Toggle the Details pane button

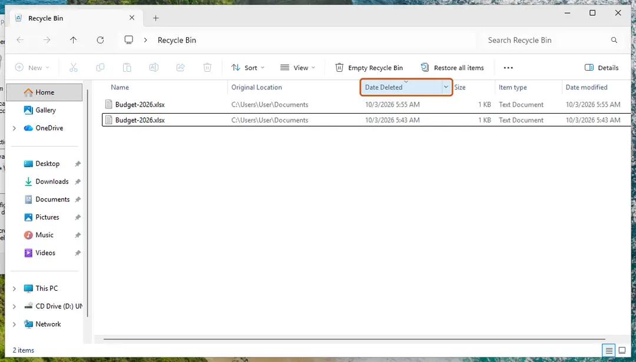click(x=601, y=68)
